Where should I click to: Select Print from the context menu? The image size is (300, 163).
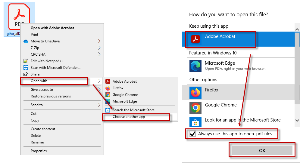pyautogui.click(x=62, y=34)
